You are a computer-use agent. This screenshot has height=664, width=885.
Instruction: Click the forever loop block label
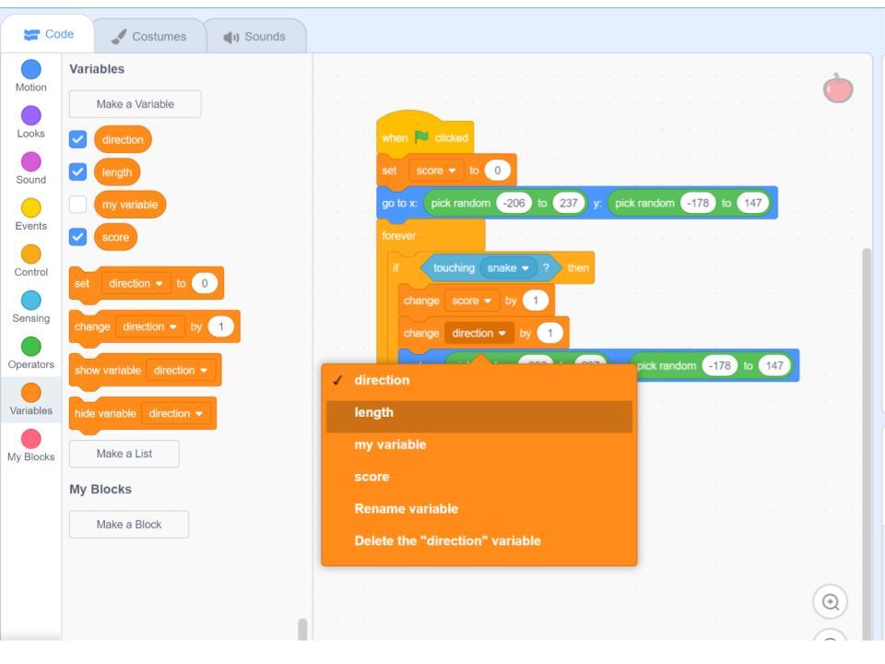click(399, 236)
